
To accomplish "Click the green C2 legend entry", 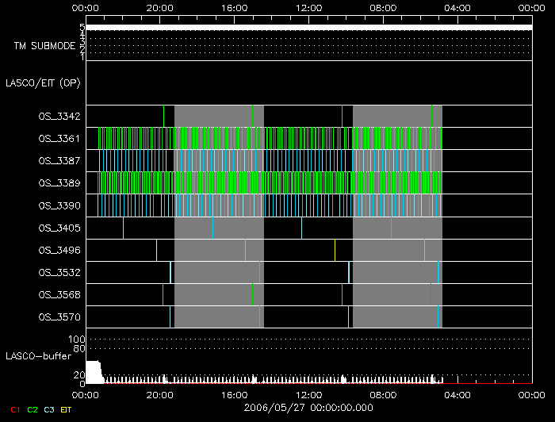I will point(33,409).
